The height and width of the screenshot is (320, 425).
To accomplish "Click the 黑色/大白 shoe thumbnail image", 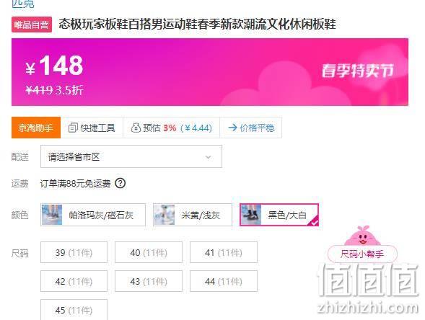I will click(x=251, y=215).
